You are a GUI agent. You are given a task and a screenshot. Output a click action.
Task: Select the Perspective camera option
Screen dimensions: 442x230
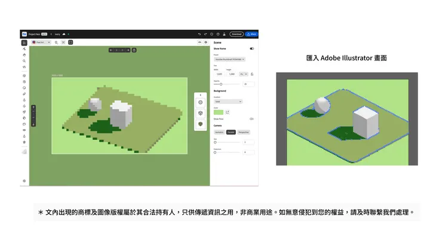coord(244,132)
